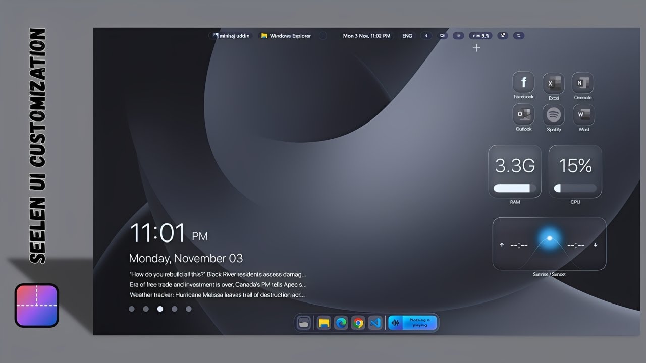
Task: Open the Facebook shortcut icon
Action: 523,82
